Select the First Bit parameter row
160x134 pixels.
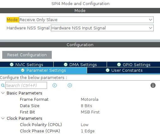80,112
